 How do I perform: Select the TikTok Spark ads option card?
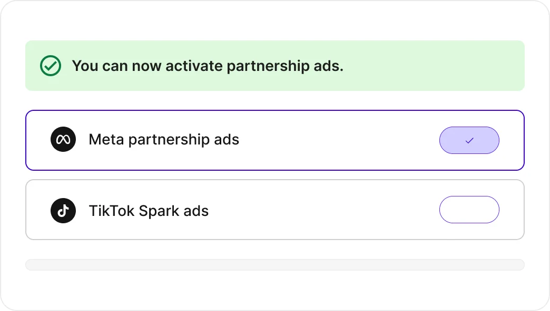tap(275, 210)
